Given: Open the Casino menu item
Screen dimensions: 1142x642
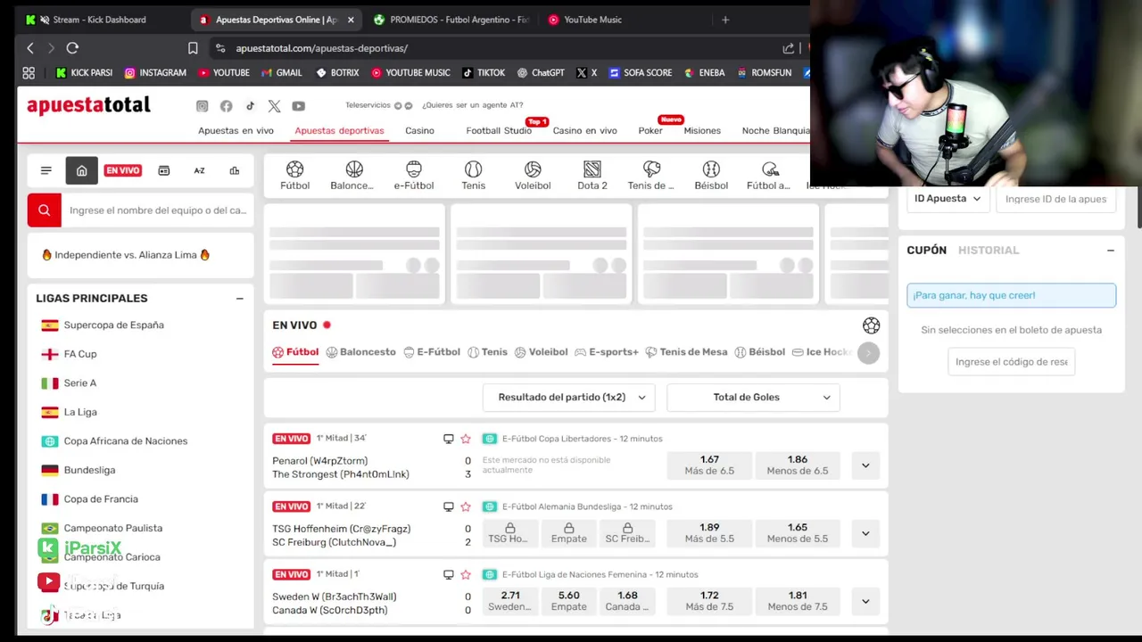Looking at the screenshot, I should click(x=419, y=130).
